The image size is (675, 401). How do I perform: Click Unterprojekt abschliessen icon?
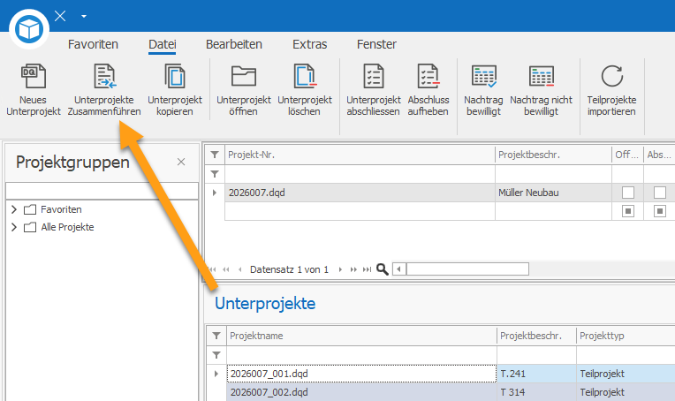tap(374, 76)
